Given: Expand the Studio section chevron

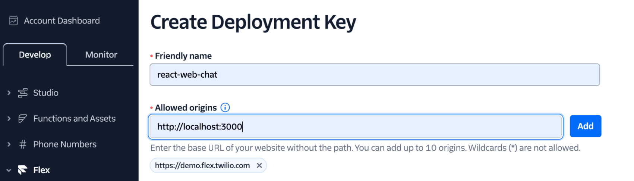Looking at the screenshot, I should [x=9, y=93].
